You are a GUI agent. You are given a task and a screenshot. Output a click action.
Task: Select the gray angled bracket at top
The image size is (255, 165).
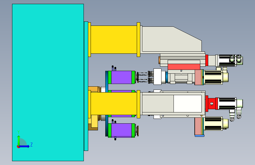(172, 39)
